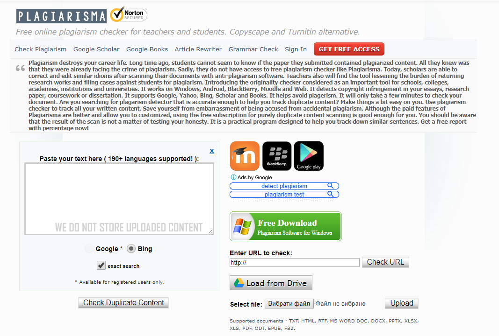Viewport: 499px width, 336px height.
Task: Click the Windows logo on Free Download banner
Action: [x=243, y=226]
